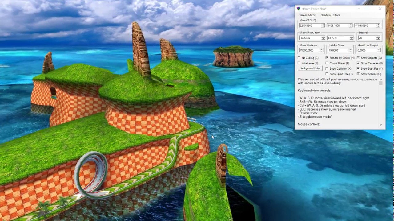Minimize the Heroes Power Plant window

point(359,9)
